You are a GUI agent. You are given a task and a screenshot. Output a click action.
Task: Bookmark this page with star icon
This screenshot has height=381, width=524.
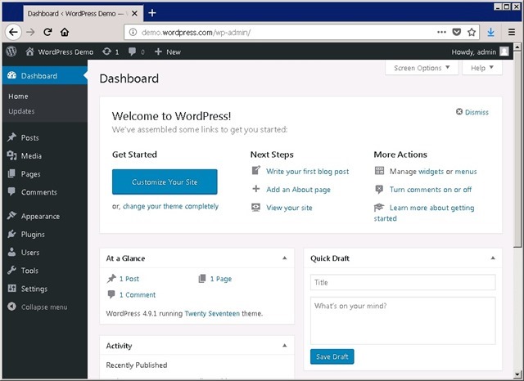472,32
